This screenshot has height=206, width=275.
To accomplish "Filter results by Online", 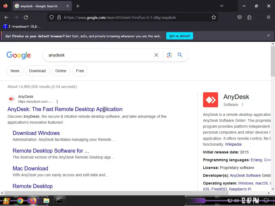I will click(x=61, y=71).
